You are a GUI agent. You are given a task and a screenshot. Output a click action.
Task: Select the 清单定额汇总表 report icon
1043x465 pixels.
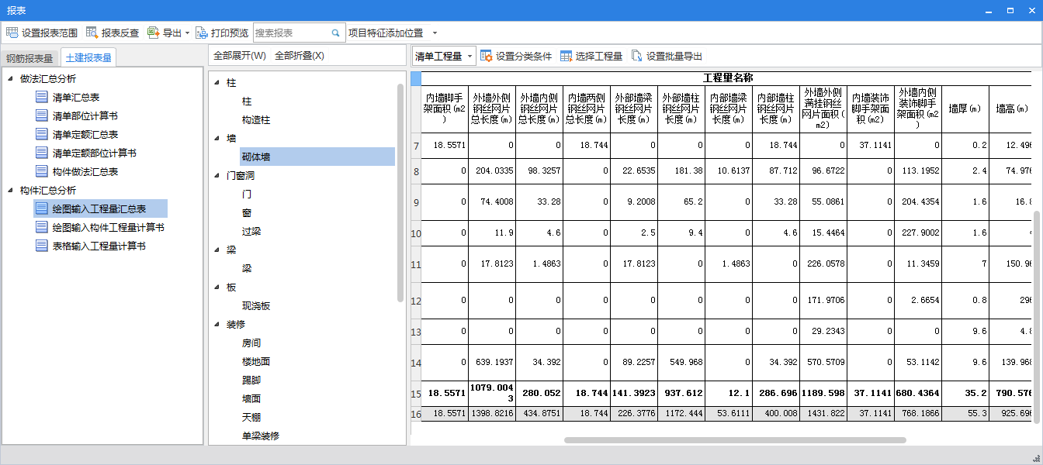pos(42,134)
